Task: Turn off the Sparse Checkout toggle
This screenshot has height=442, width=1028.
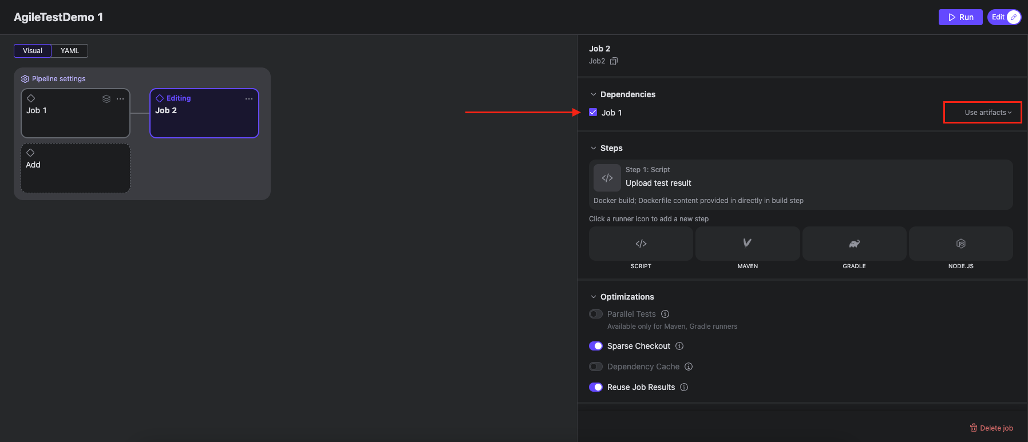Action: (x=596, y=346)
